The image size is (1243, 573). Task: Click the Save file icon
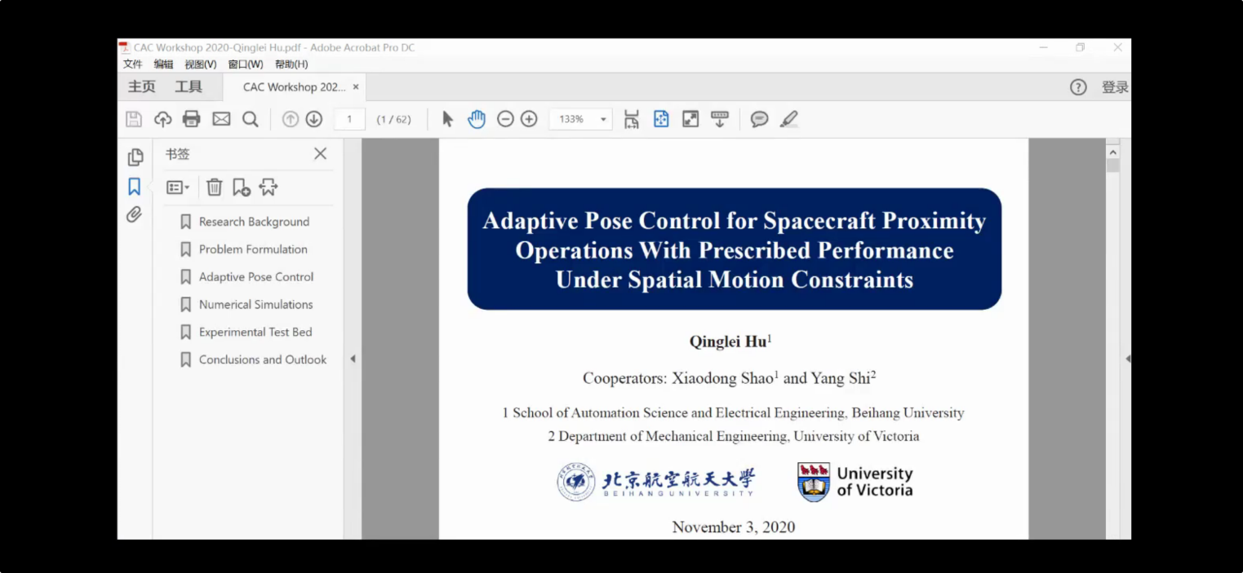pos(134,119)
